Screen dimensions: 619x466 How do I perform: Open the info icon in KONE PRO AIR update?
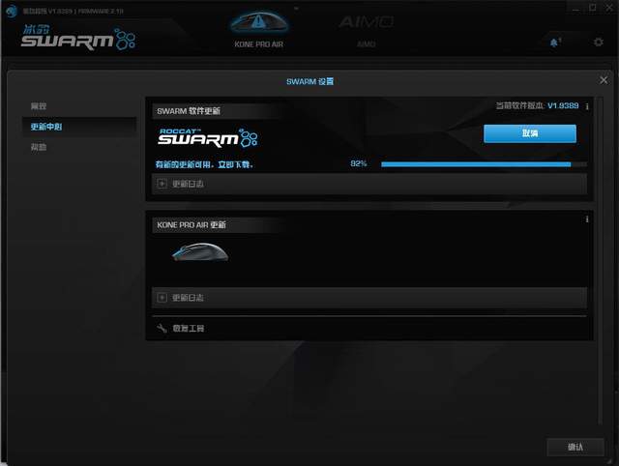587,219
